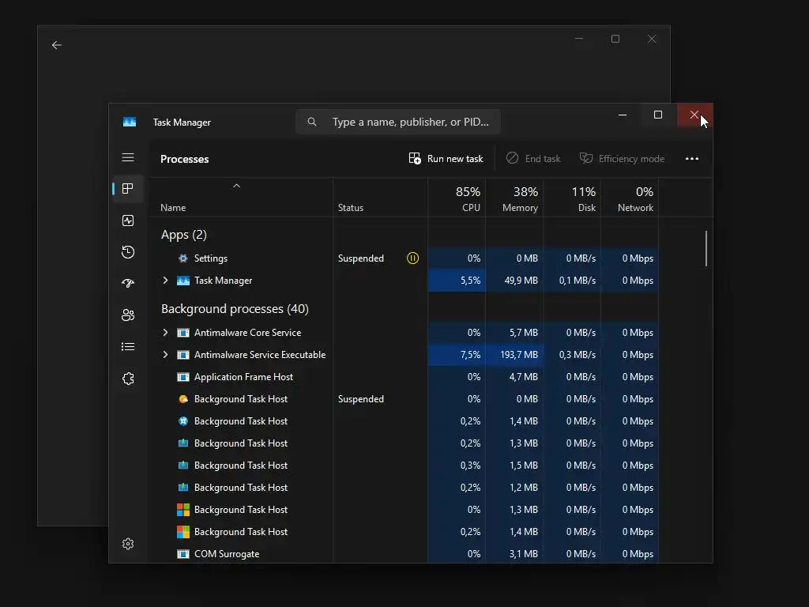Click the back arrow in the rear window
Image resolution: width=809 pixels, height=607 pixels.
(x=57, y=45)
